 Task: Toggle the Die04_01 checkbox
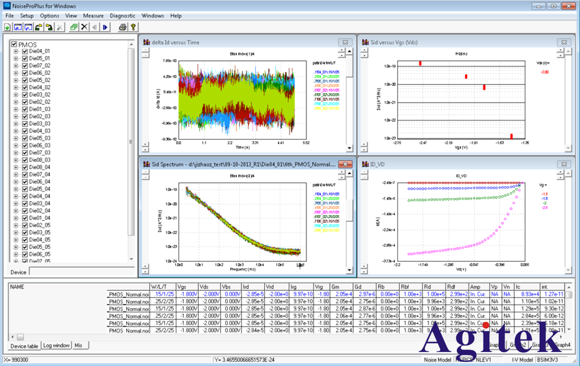pyautogui.click(x=25, y=52)
